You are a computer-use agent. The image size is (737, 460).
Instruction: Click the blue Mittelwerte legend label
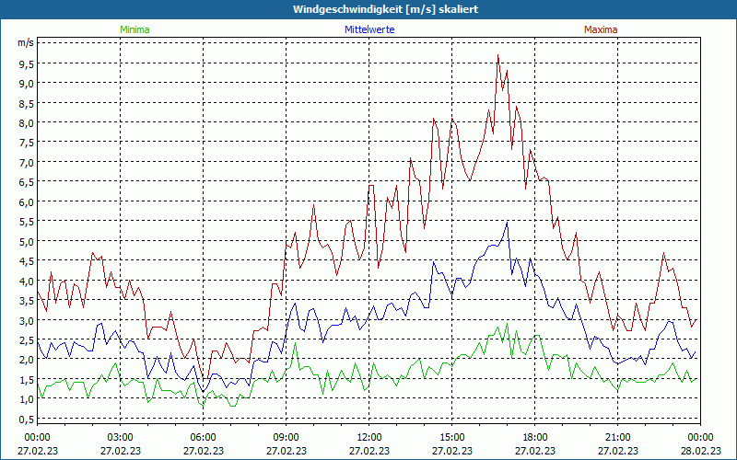[369, 29]
